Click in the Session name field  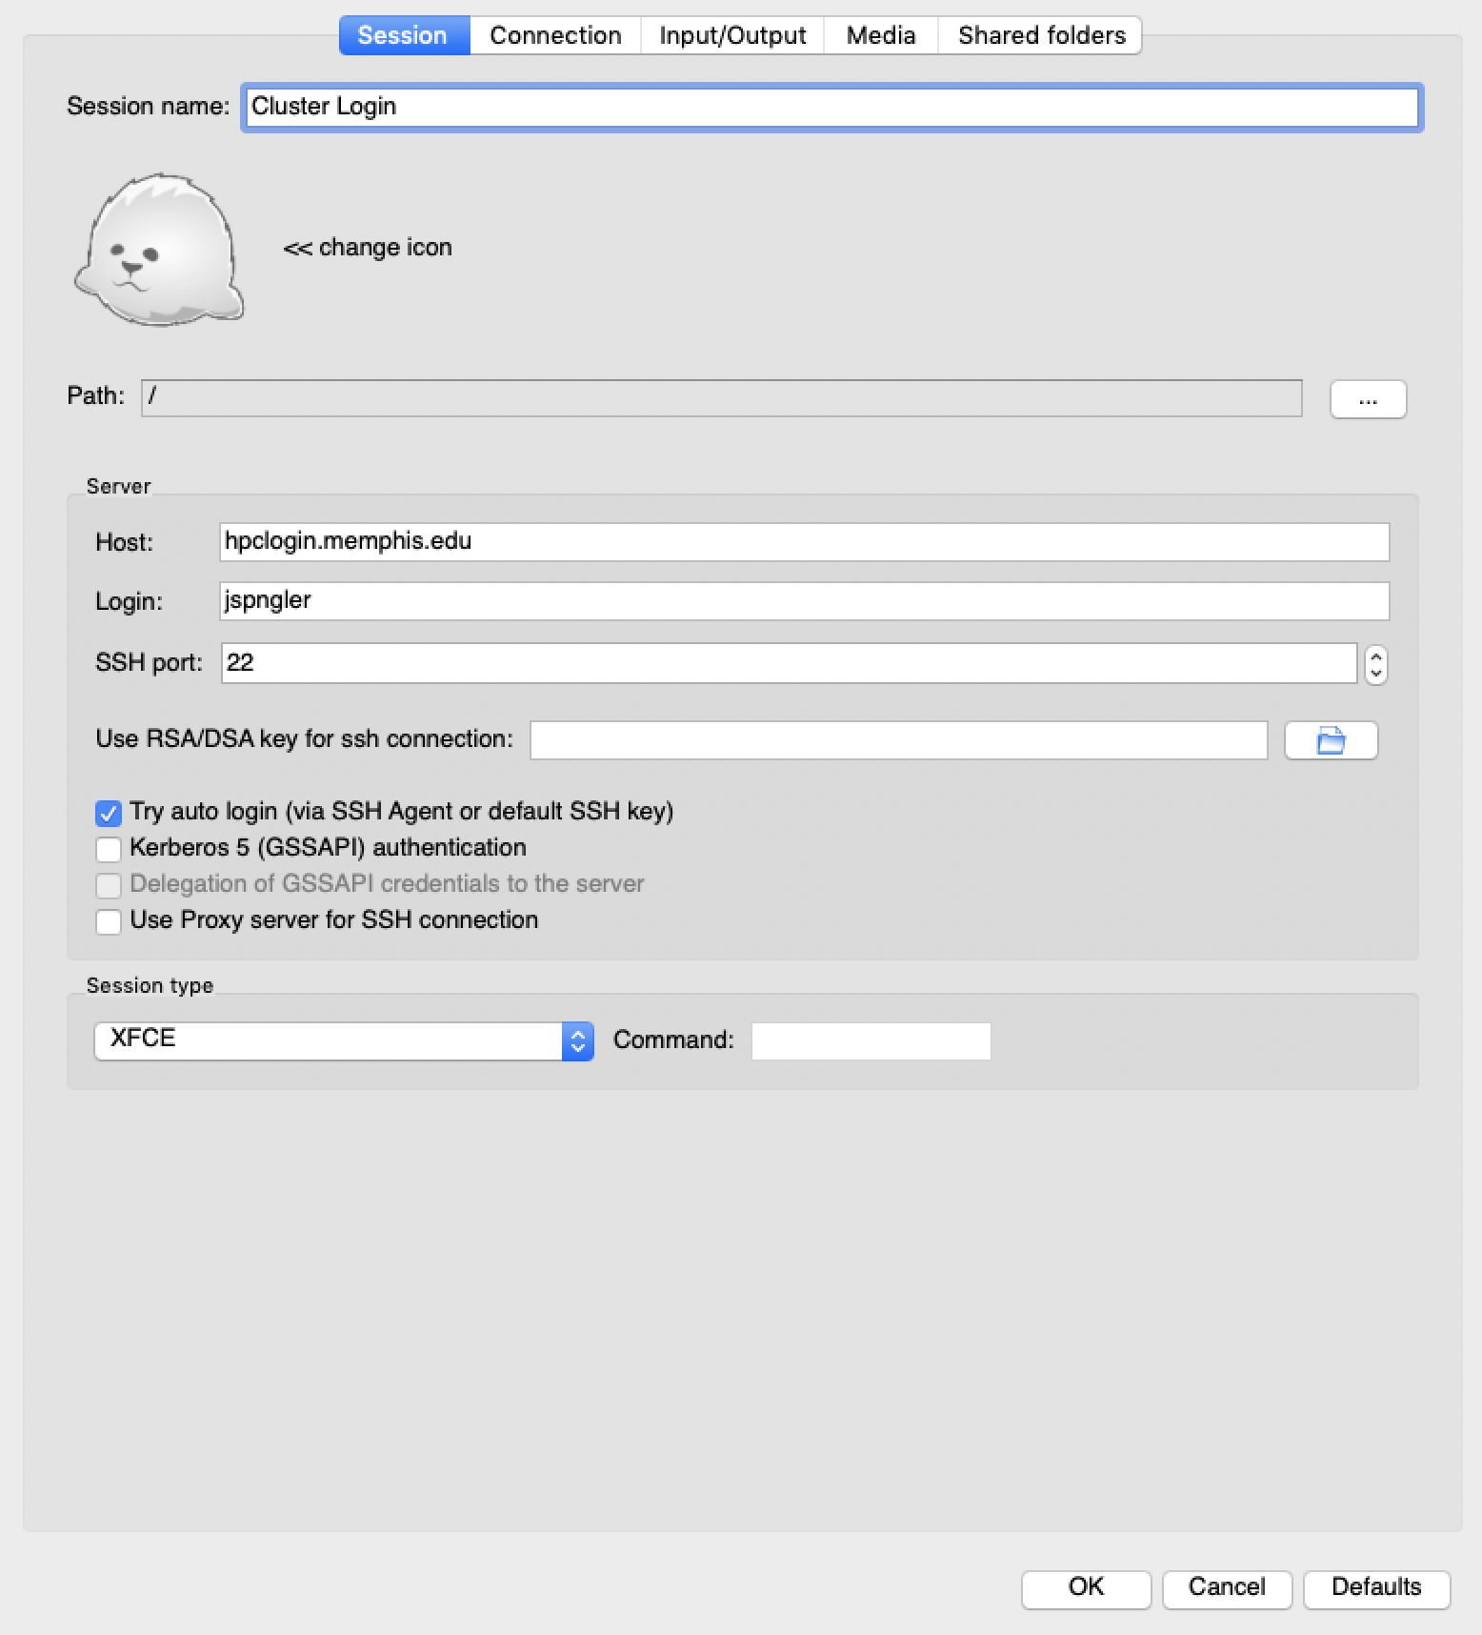[831, 107]
